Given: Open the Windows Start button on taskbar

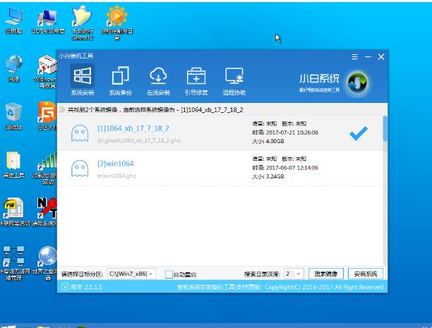Looking at the screenshot, I should (8, 326).
